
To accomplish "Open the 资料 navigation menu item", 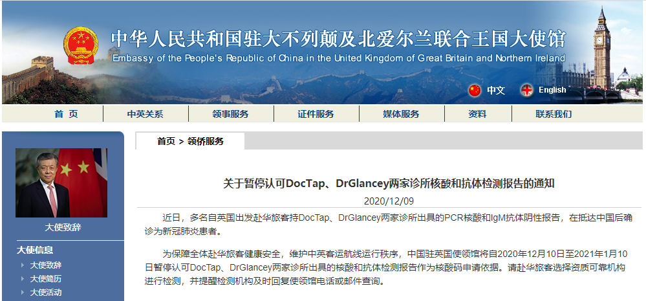I will point(477,114).
